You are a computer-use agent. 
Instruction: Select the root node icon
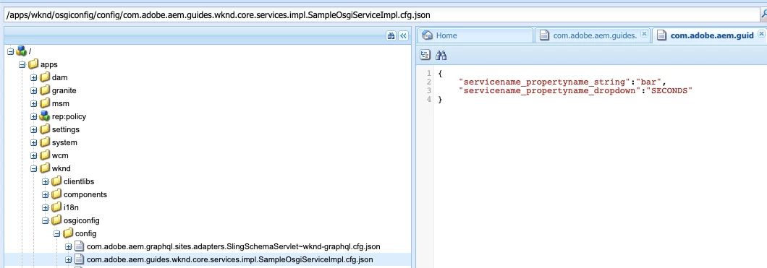tap(21, 51)
